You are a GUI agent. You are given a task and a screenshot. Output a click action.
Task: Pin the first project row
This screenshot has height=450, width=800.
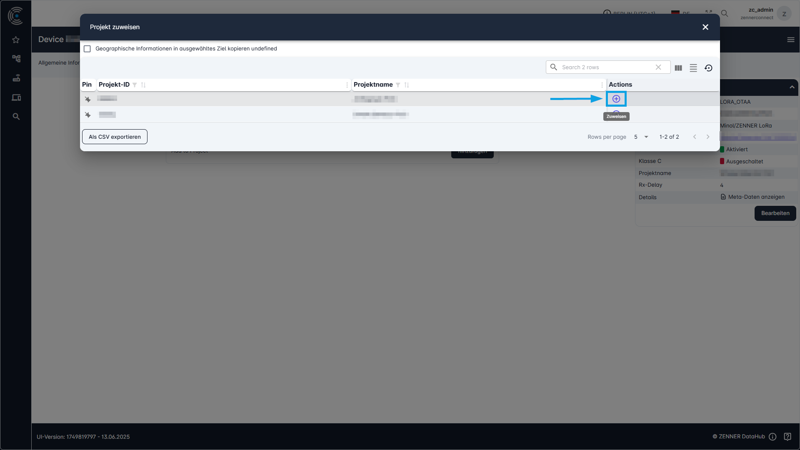[x=87, y=99]
